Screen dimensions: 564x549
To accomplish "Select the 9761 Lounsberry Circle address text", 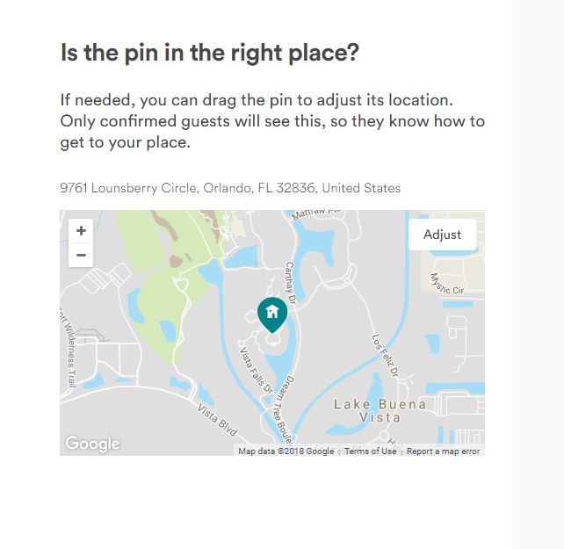I will (230, 188).
